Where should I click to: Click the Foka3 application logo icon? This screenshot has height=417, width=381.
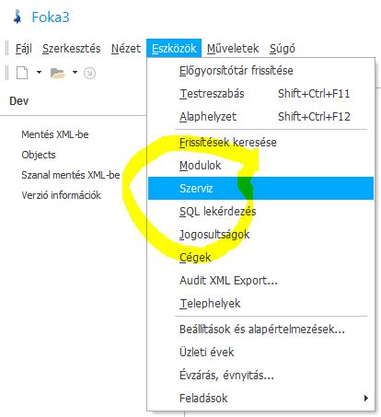(17, 17)
